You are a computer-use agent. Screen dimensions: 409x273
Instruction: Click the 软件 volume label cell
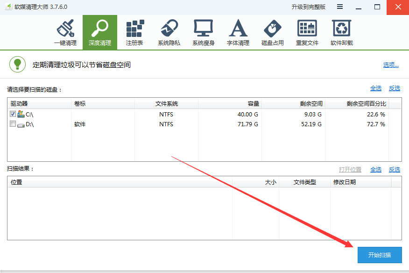[x=80, y=124]
